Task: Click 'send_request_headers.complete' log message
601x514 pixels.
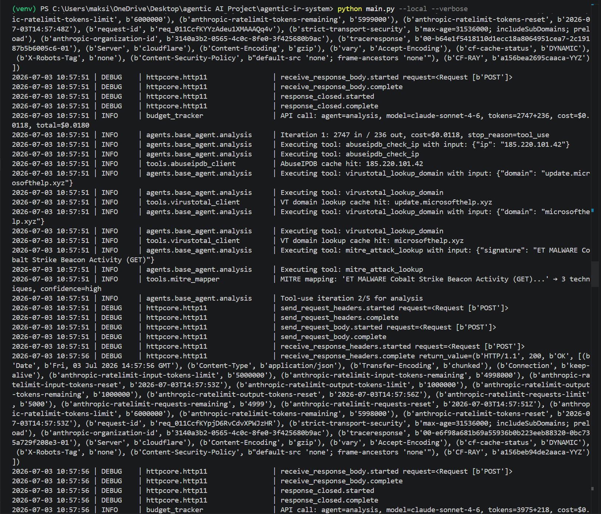Action: (339, 318)
